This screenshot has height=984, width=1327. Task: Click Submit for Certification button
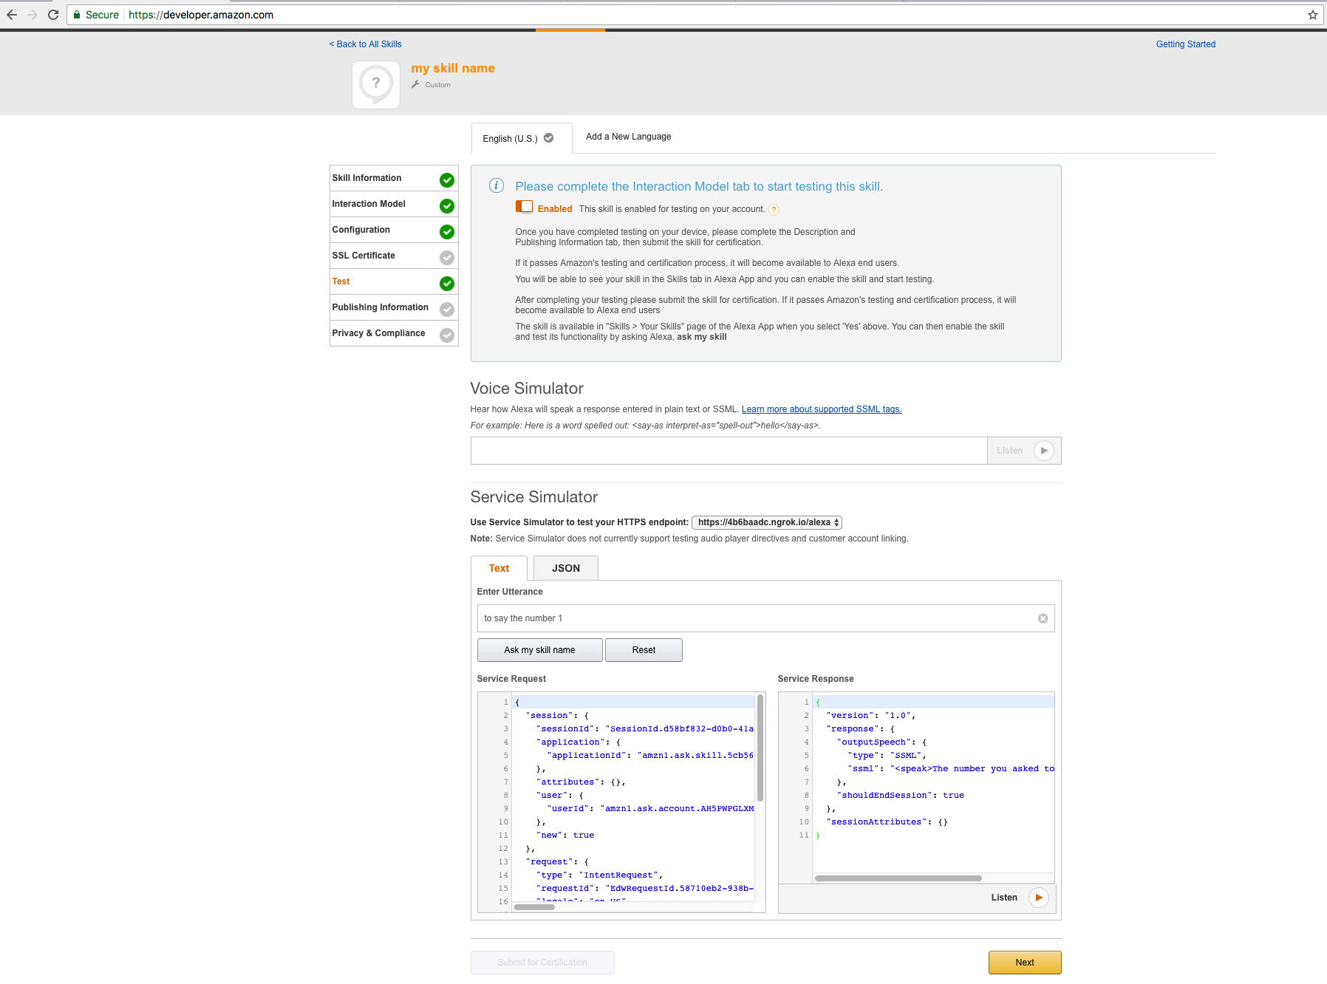542,963
